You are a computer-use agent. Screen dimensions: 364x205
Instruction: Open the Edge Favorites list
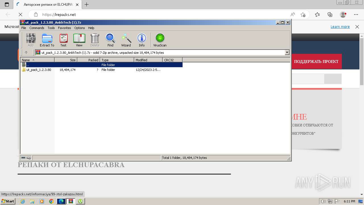point(317,15)
